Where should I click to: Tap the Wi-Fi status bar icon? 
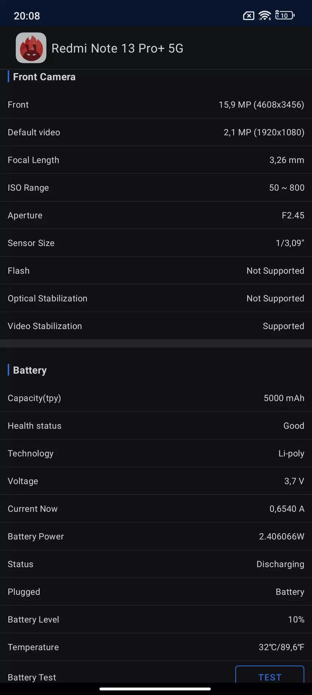[x=264, y=15]
